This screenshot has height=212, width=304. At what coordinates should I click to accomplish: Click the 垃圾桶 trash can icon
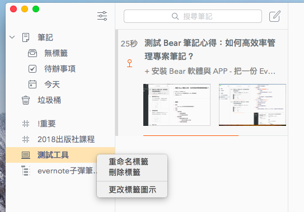pyautogui.click(x=26, y=100)
